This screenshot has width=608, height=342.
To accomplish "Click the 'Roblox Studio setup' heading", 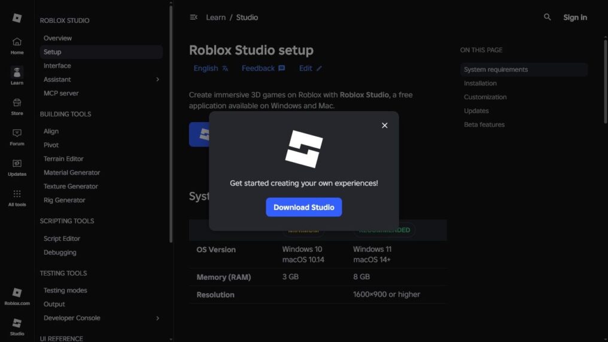I will point(251,50).
